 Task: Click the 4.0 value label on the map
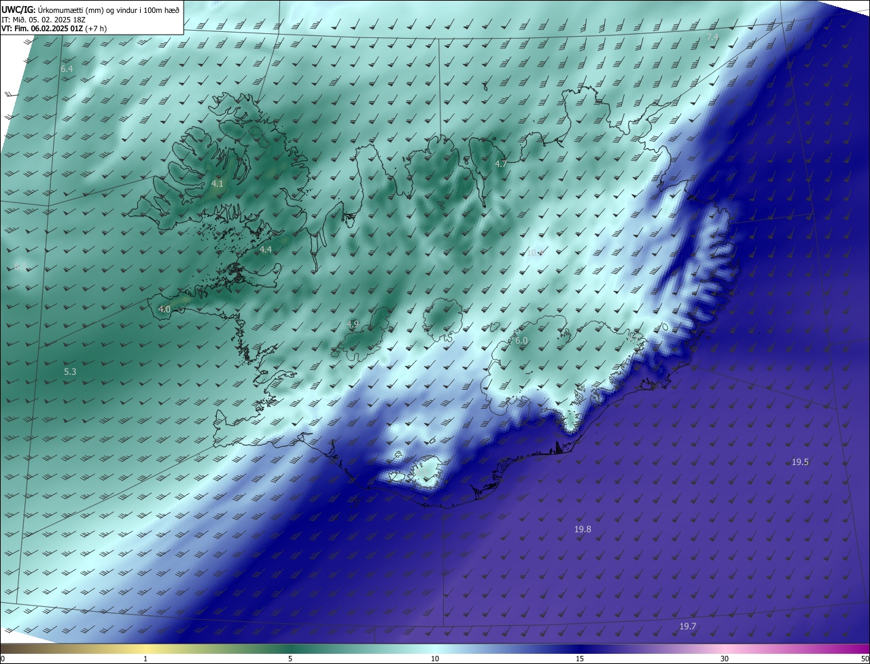164,309
